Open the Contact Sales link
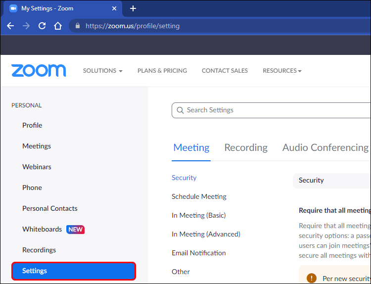371x284 pixels. (x=225, y=71)
